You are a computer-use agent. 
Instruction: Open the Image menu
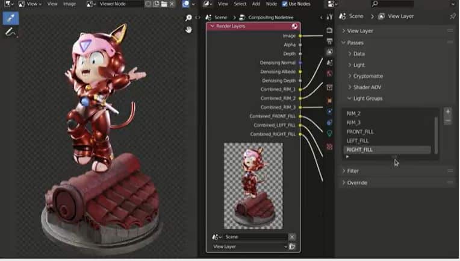click(69, 4)
